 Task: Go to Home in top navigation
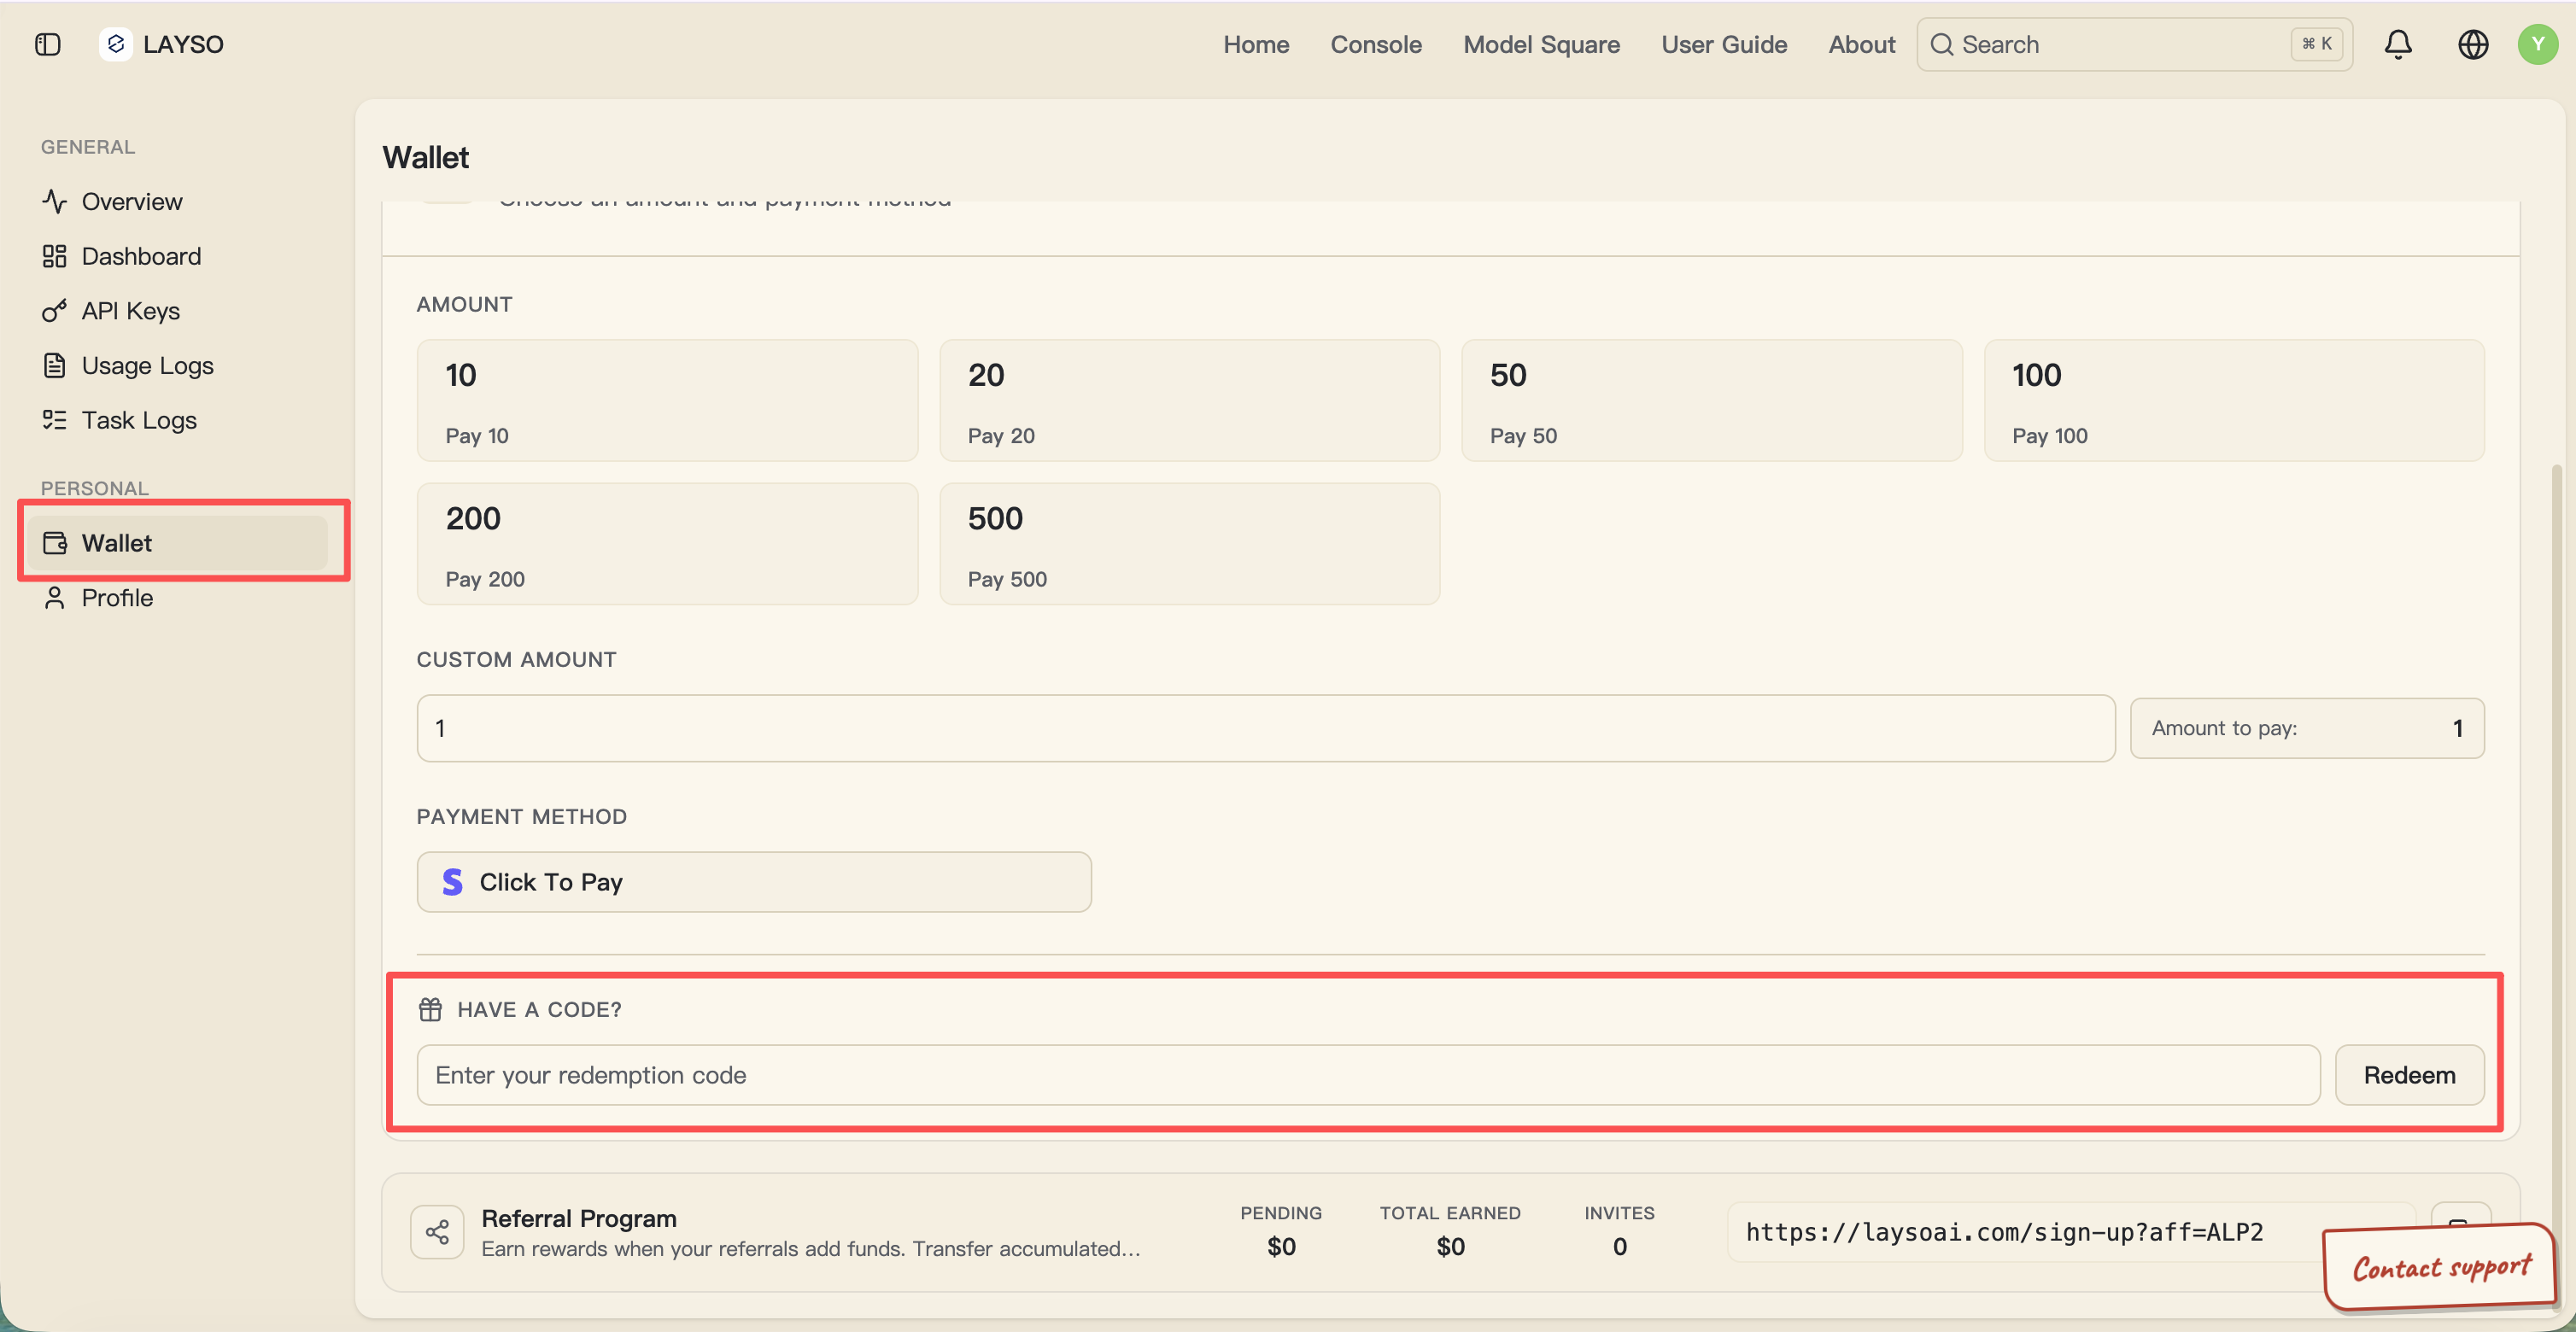point(1256,44)
